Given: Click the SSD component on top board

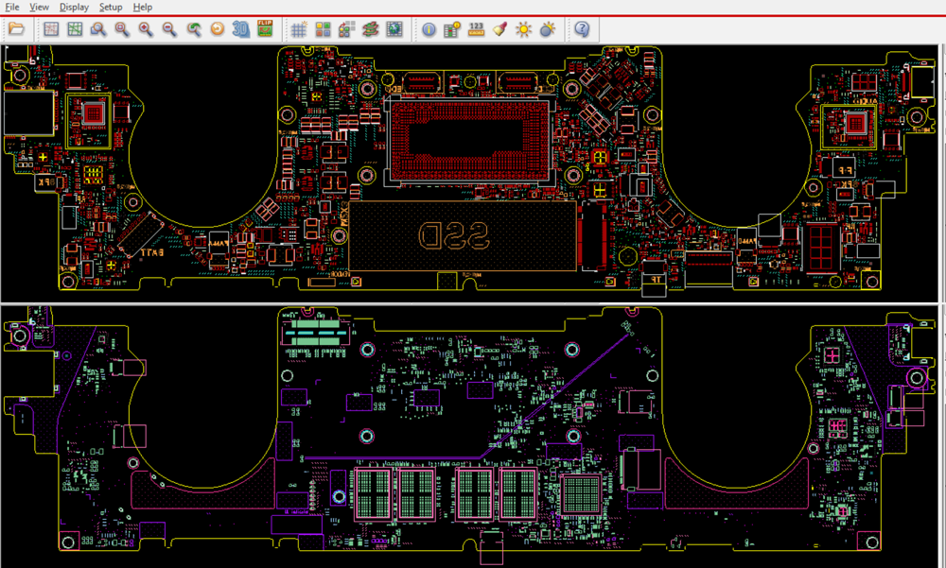Looking at the screenshot, I should coord(463,235).
